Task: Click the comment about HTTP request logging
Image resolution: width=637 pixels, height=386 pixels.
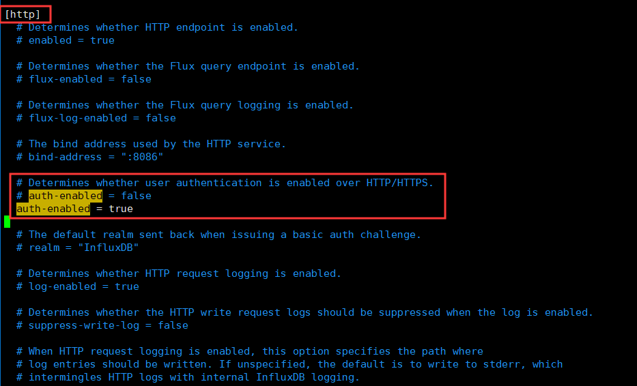Action: (179, 273)
